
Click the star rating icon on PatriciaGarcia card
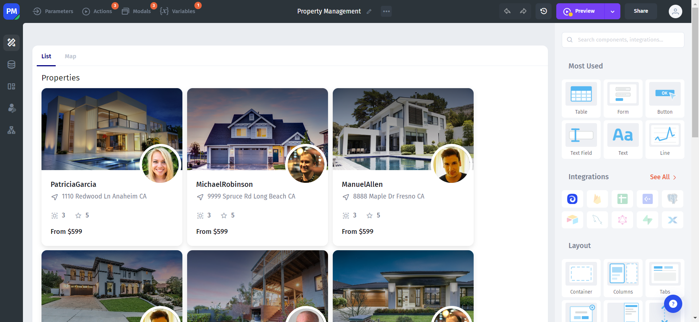pos(78,216)
